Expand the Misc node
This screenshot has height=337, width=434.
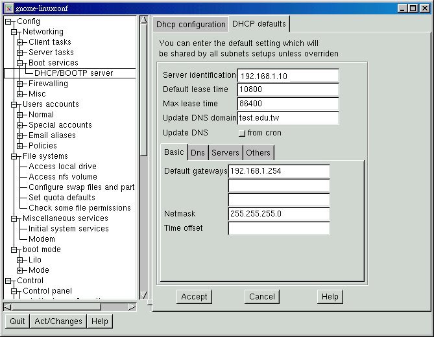click(x=19, y=94)
